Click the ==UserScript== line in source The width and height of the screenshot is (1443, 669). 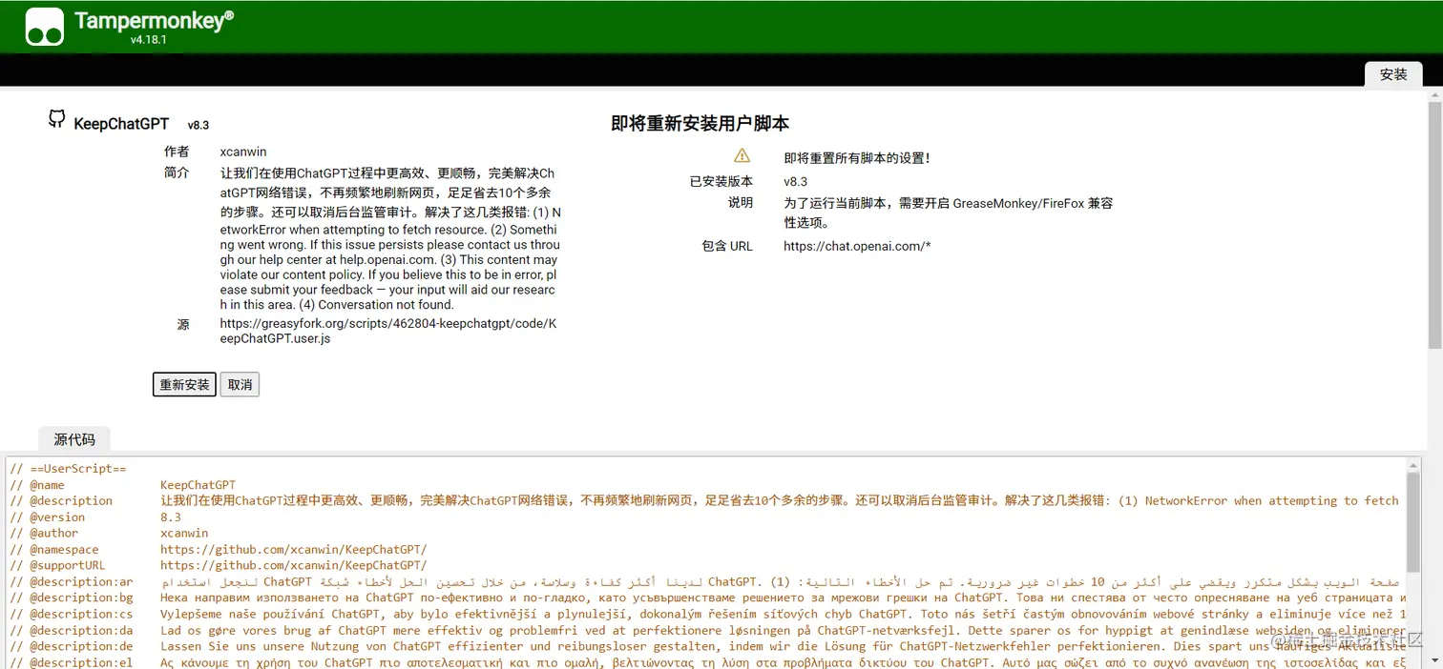[x=68, y=469]
